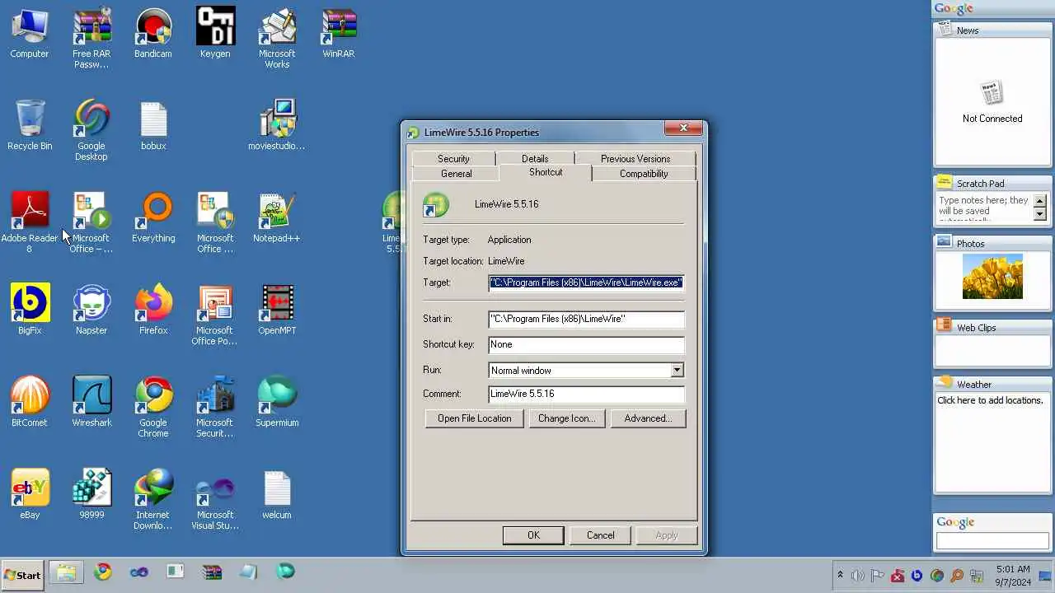Click 'Click here to add locations' in Weather

pos(990,400)
